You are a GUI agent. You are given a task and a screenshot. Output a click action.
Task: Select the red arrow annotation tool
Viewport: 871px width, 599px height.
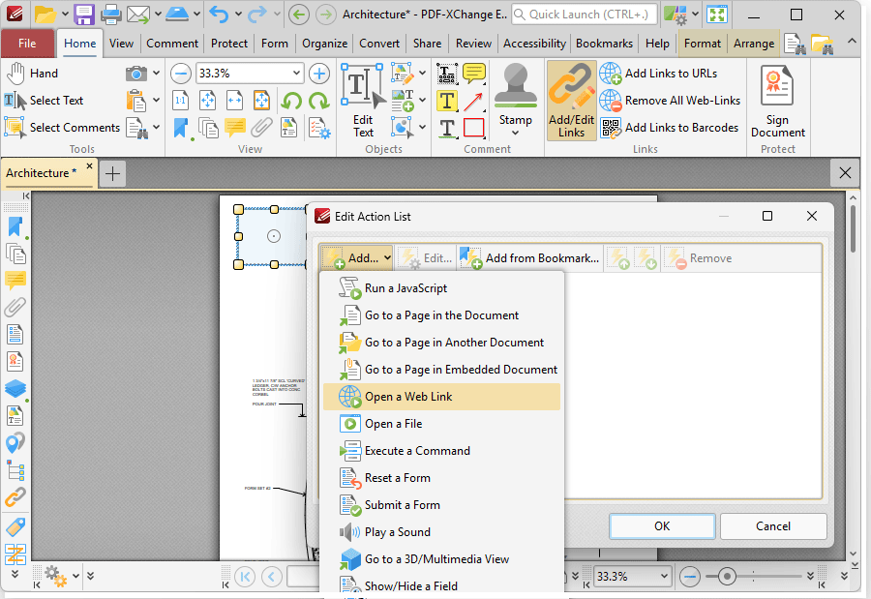(x=473, y=102)
